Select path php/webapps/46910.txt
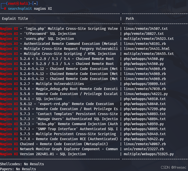Image resolution: width=188 pixels, height=171 pixels. (145, 99)
